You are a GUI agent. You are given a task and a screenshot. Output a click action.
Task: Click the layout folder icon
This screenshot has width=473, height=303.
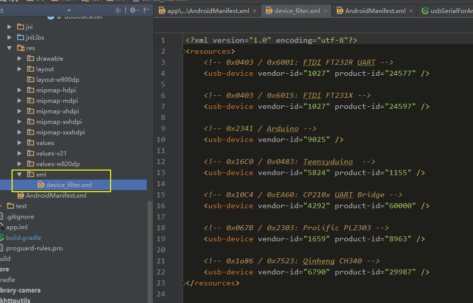[31, 69]
